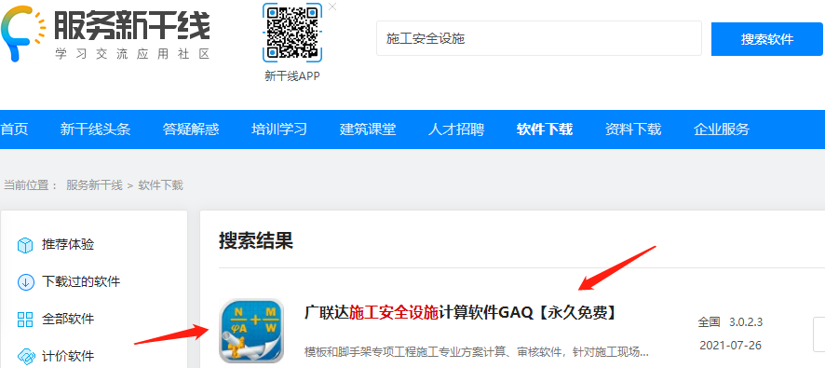Open 资料下载 navigation item
825x368 pixels.
(633, 129)
